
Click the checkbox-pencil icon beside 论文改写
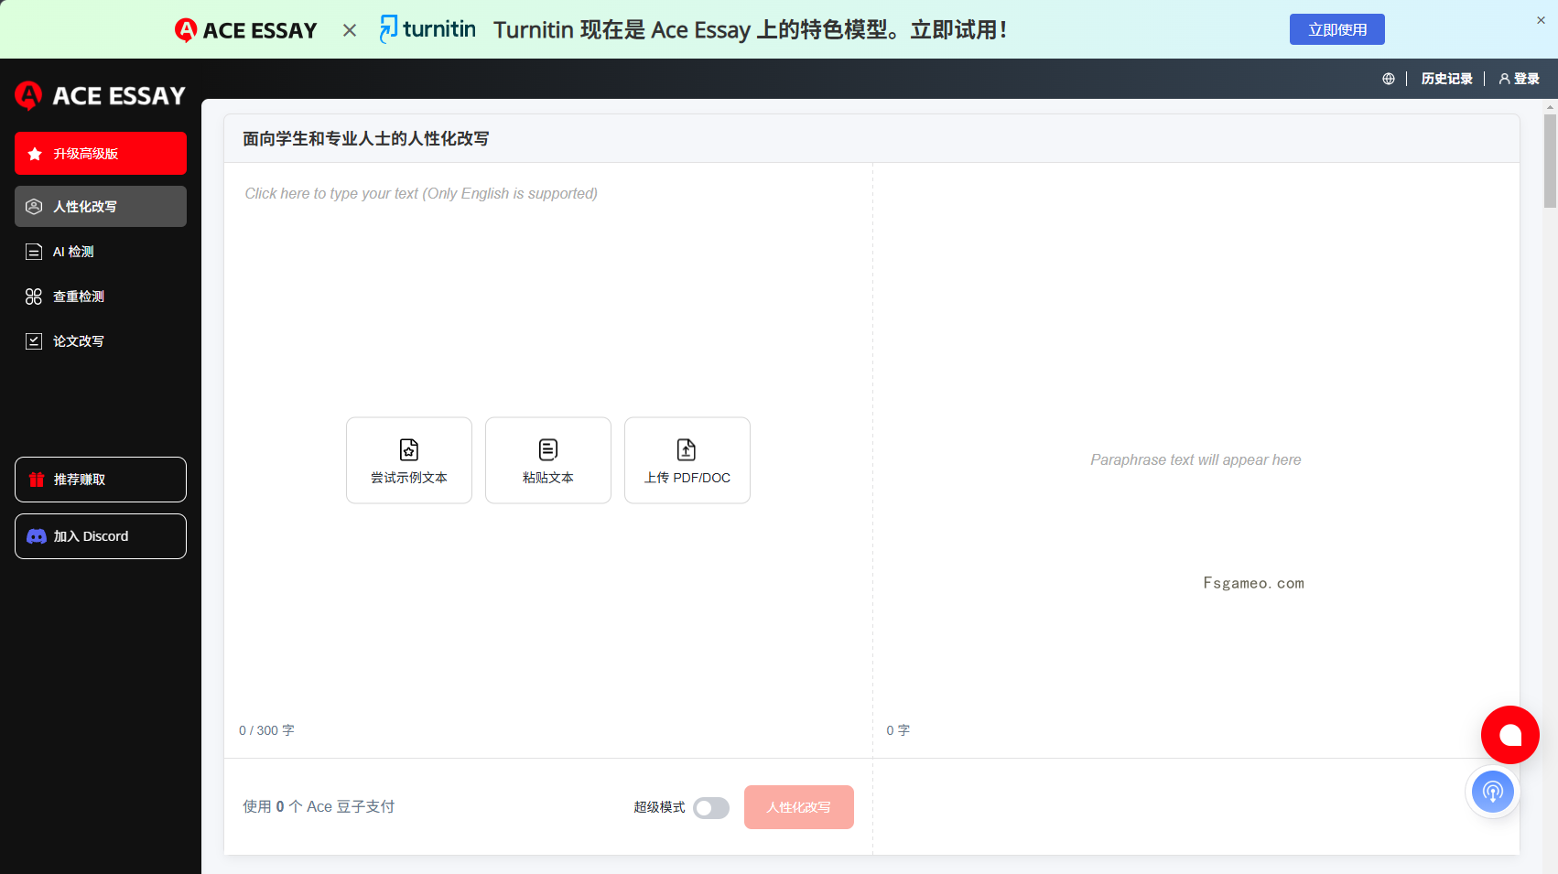click(34, 341)
